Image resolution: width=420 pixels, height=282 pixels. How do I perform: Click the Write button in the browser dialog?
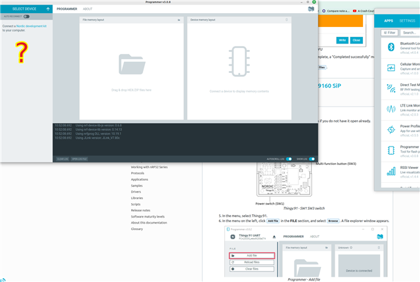point(343,40)
